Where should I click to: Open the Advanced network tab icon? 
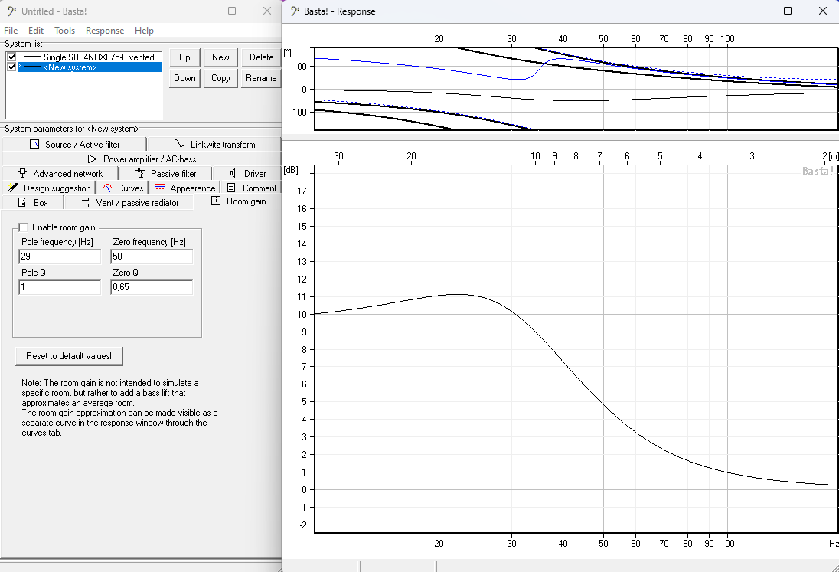point(22,173)
